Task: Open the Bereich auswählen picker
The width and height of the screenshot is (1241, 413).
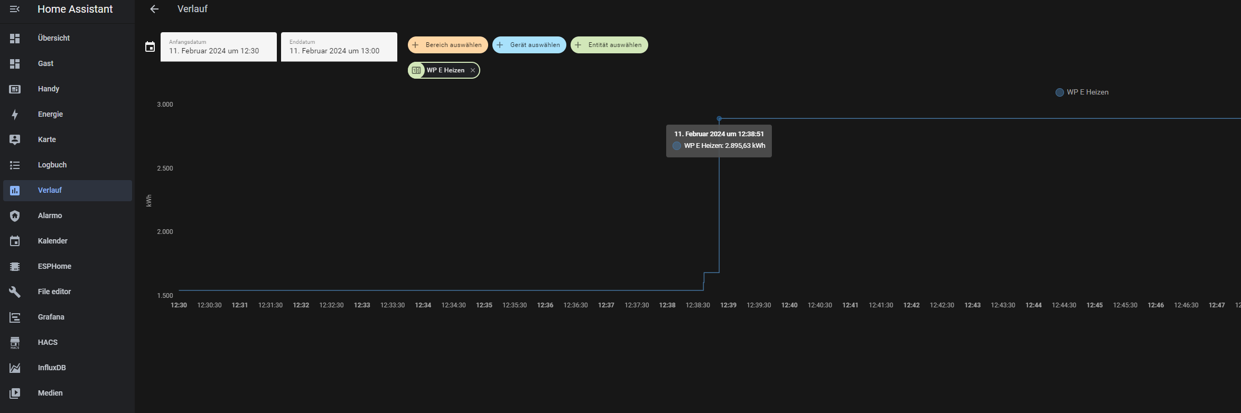Action: [x=447, y=45]
